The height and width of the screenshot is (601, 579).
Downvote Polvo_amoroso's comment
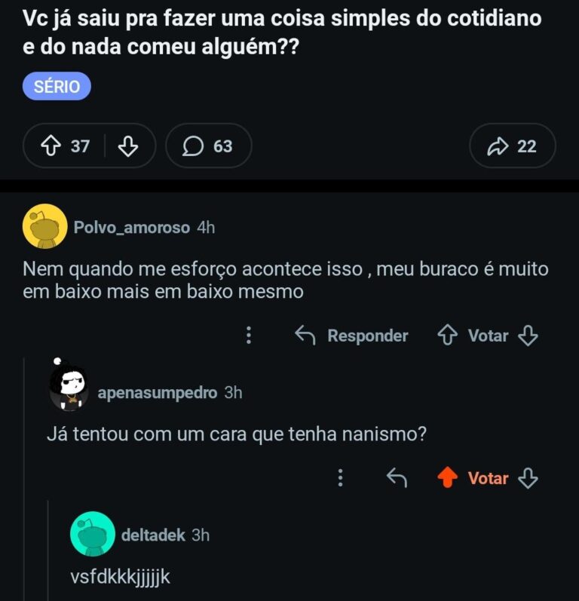pos(528,336)
